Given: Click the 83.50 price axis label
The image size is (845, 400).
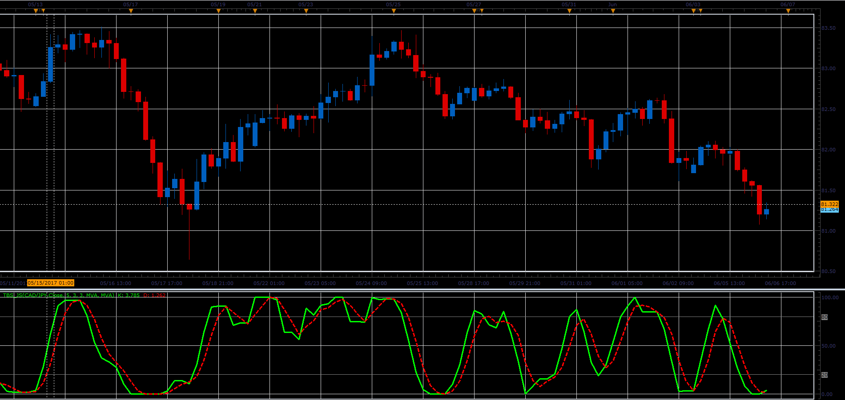Looking at the screenshot, I should (x=828, y=28).
